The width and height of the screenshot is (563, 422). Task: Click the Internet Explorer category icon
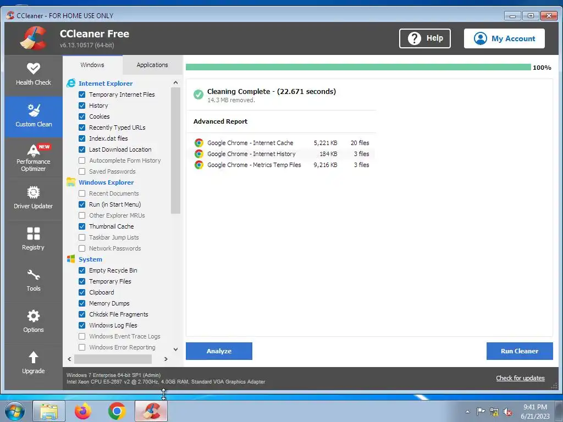[x=71, y=84]
